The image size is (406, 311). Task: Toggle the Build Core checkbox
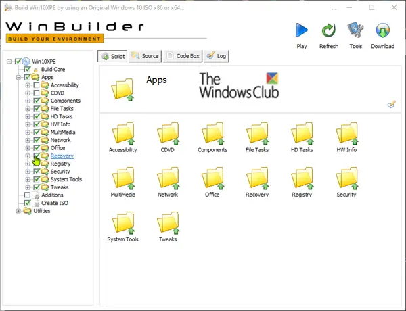[28, 69]
